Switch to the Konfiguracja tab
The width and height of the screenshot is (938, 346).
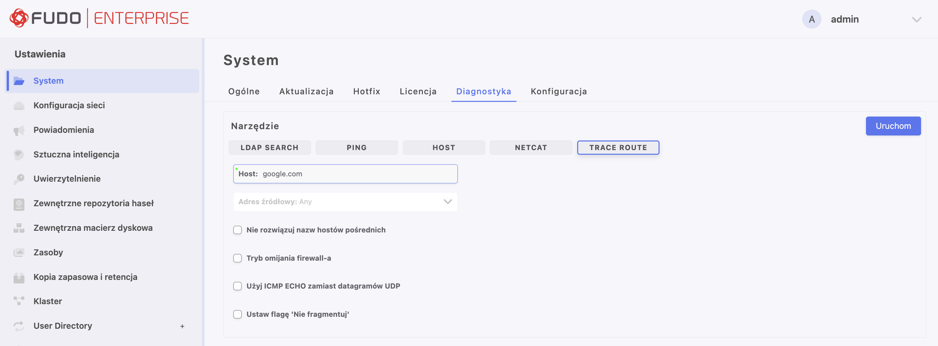pos(559,91)
